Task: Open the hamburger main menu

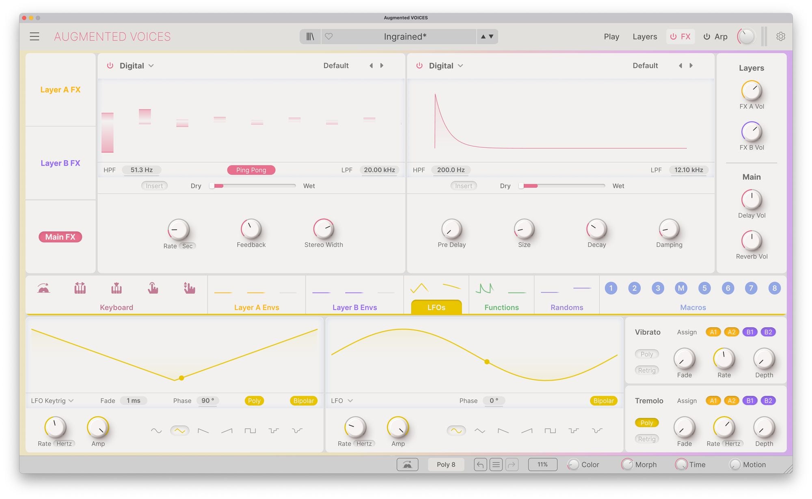Action: (35, 37)
